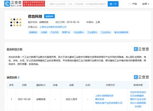The width and height of the screenshot is (153, 111).
Task: Click the 查看官网 button
Action: (x=49, y=16)
